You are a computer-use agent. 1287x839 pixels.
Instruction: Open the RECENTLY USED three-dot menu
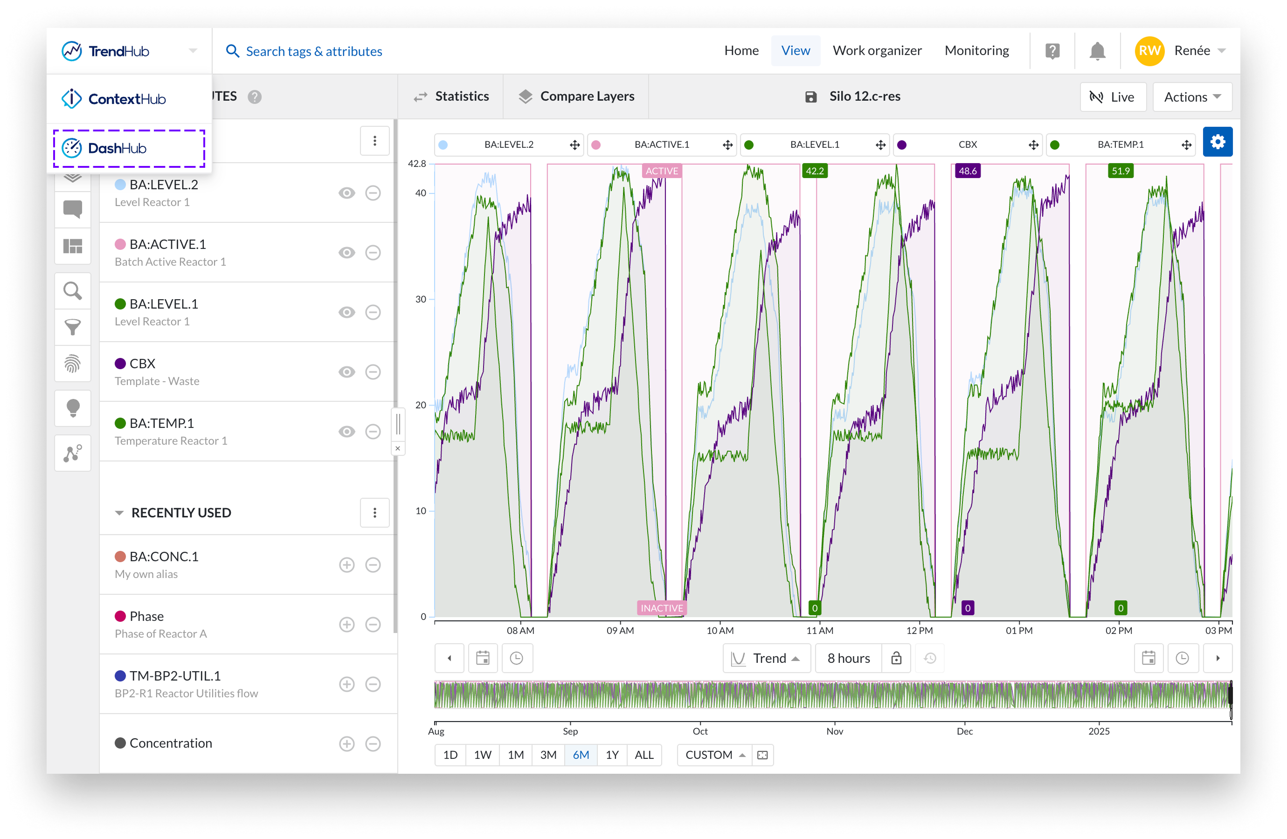click(x=374, y=512)
